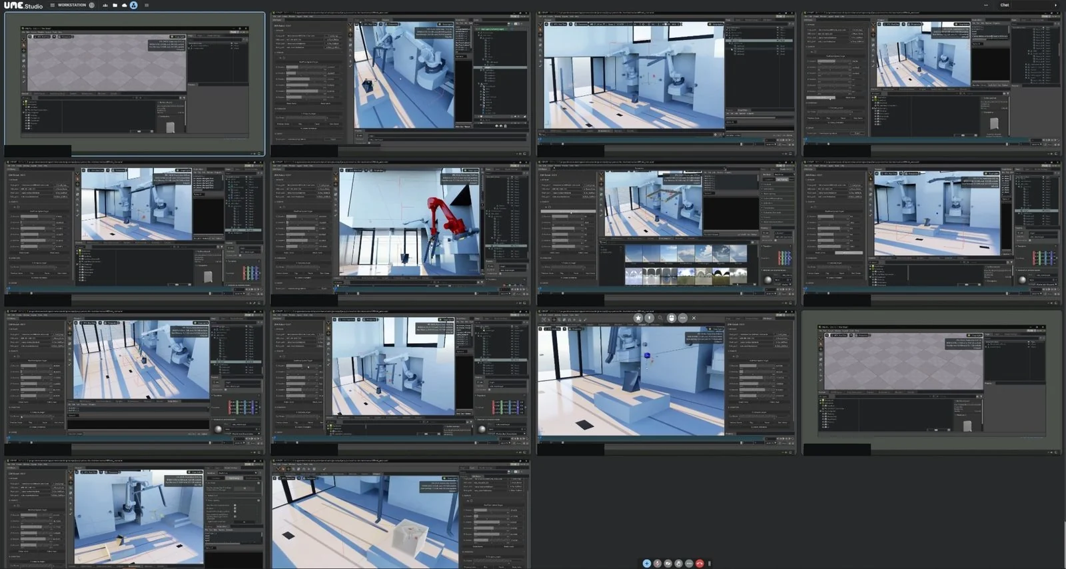Click the blue plus button in call bar
The image size is (1066, 569).
[x=647, y=564]
